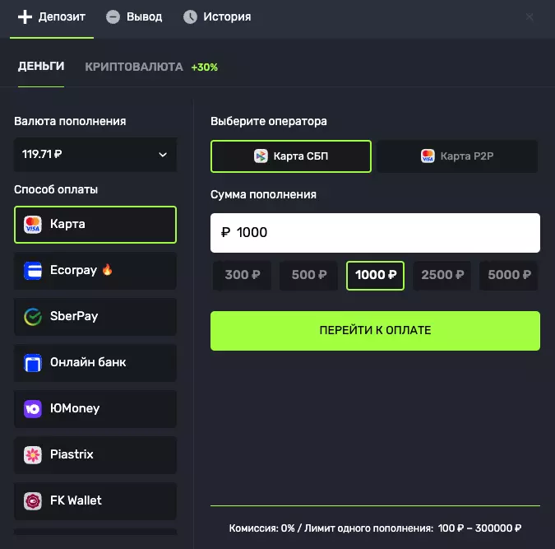
Task: Close the deposit dialog with X
Action: [530, 16]
